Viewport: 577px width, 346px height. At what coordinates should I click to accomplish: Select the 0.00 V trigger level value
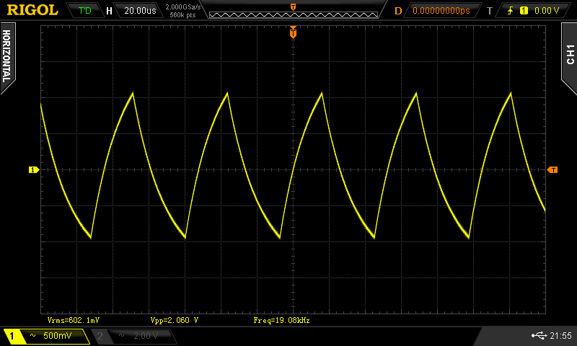(547, 11)
